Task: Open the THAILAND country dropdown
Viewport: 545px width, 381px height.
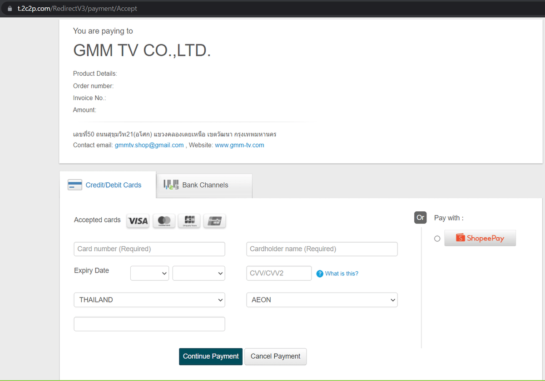Action: coord(149,300)
